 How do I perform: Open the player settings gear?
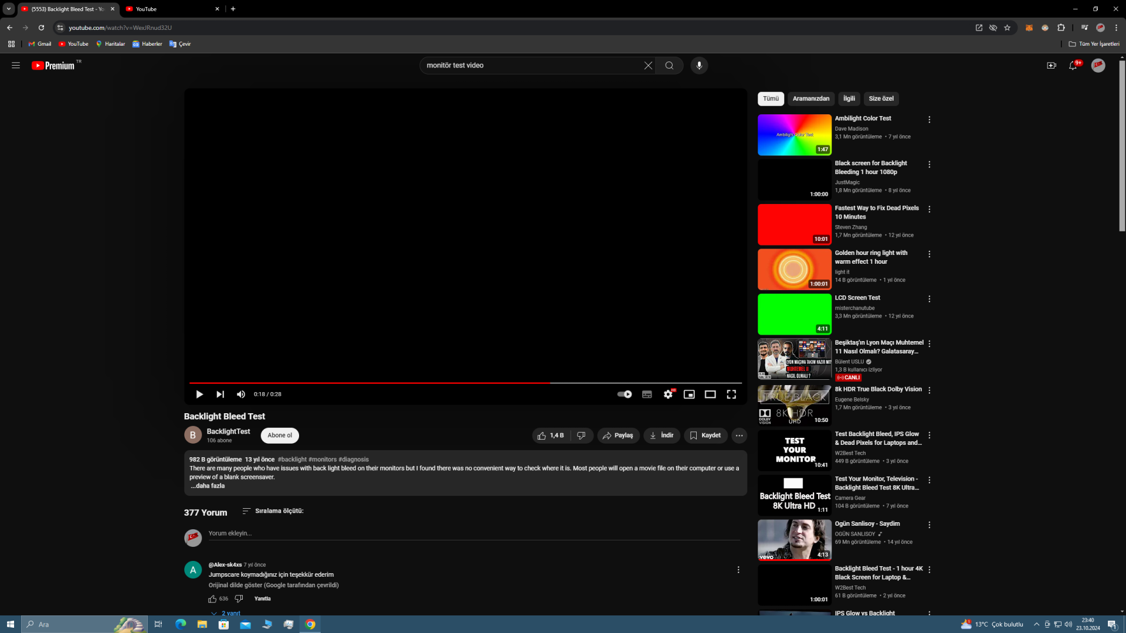[x=668, y=394]
